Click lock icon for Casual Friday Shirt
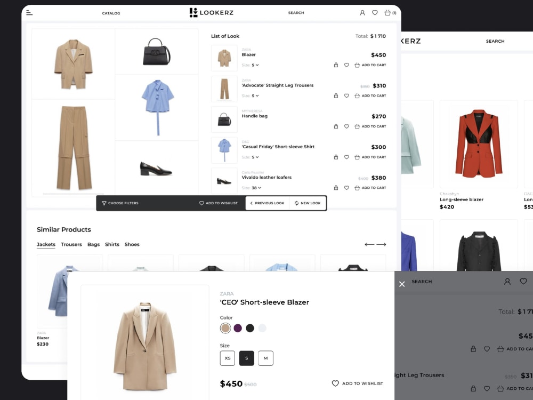This screenshot has width=533, height=400. tap(336, 157)
